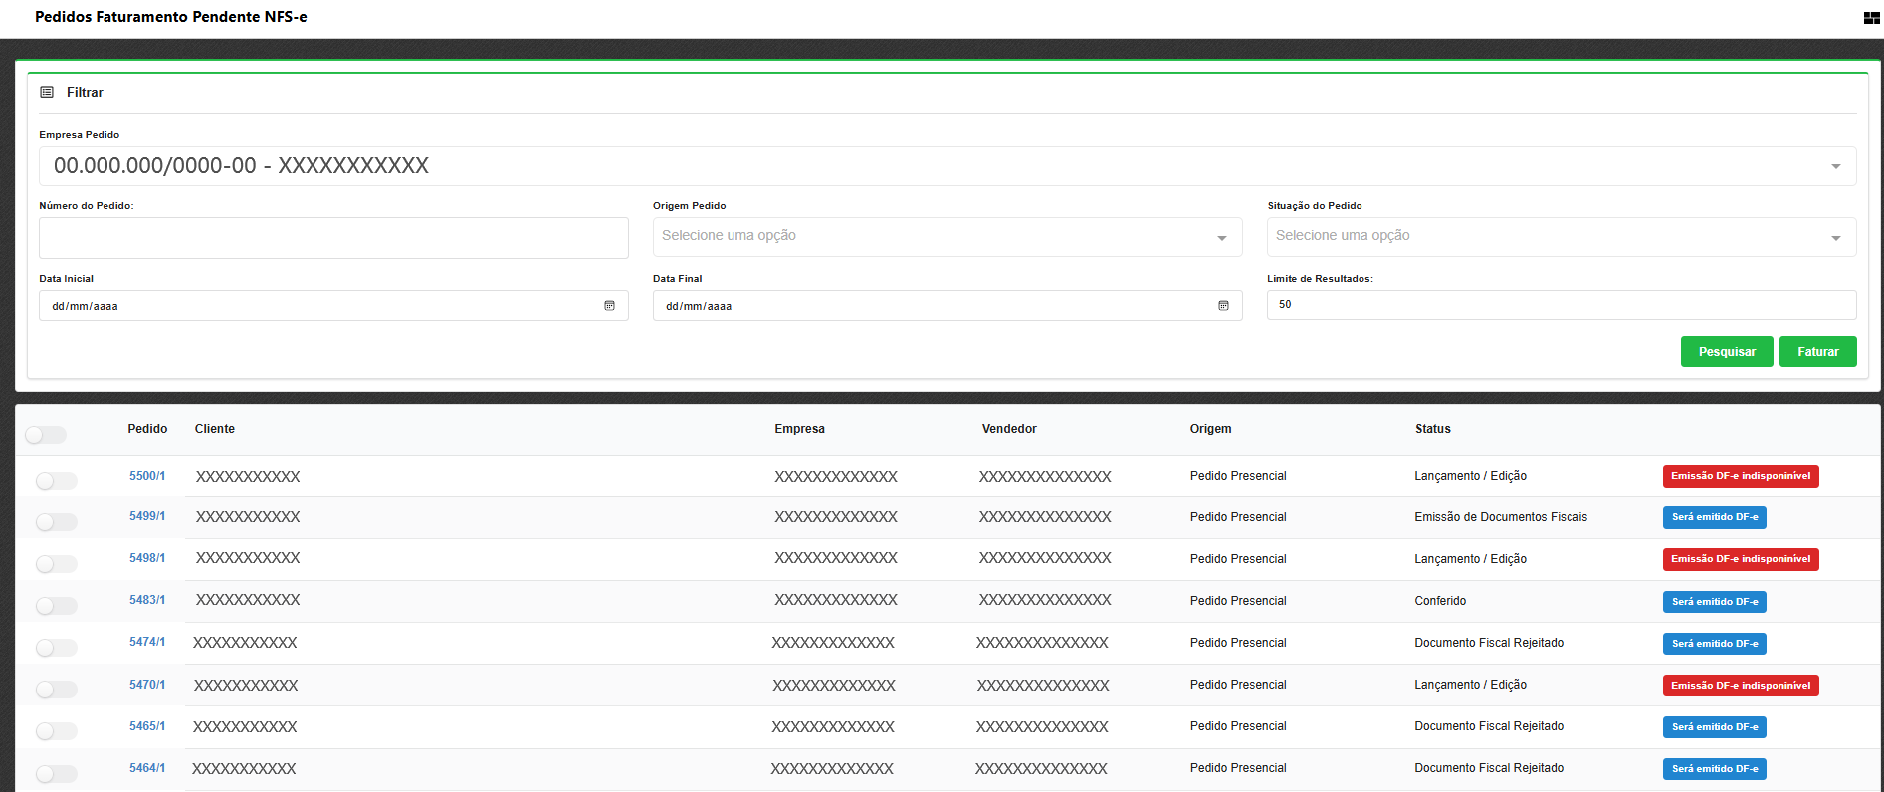Click the grid layout icon at top right
Screen dimensions: 1884x792
click(x=1871, y=18)
